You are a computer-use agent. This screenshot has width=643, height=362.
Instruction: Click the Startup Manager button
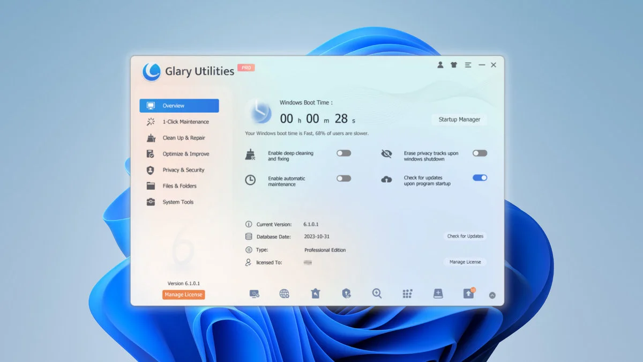[459, 119]
